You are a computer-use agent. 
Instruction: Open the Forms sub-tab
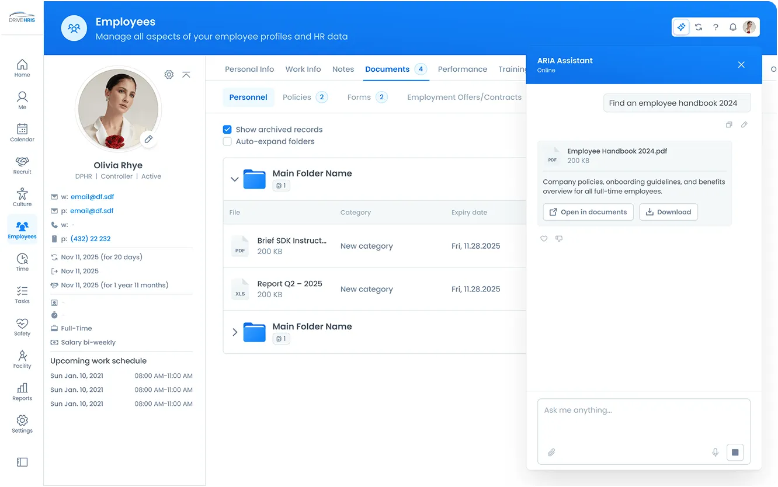tap(367, 97)
